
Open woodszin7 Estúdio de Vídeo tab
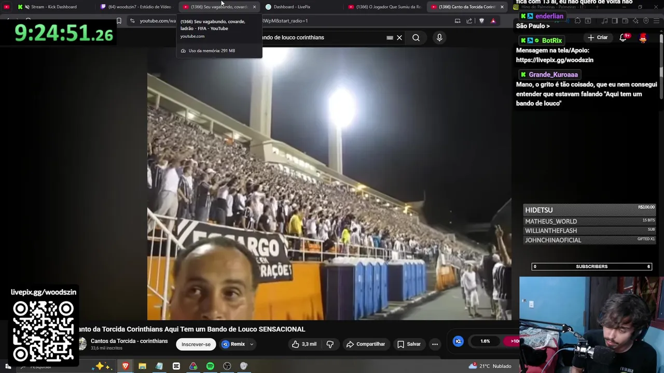click(x=136, y=7)
